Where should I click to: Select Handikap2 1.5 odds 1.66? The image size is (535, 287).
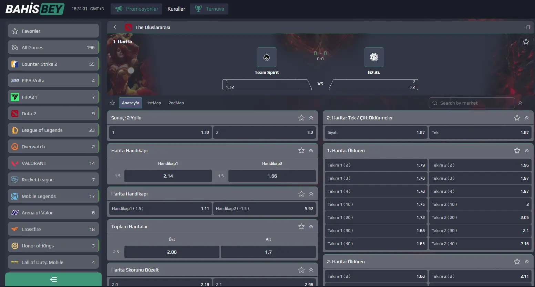[x=272, y=176]
